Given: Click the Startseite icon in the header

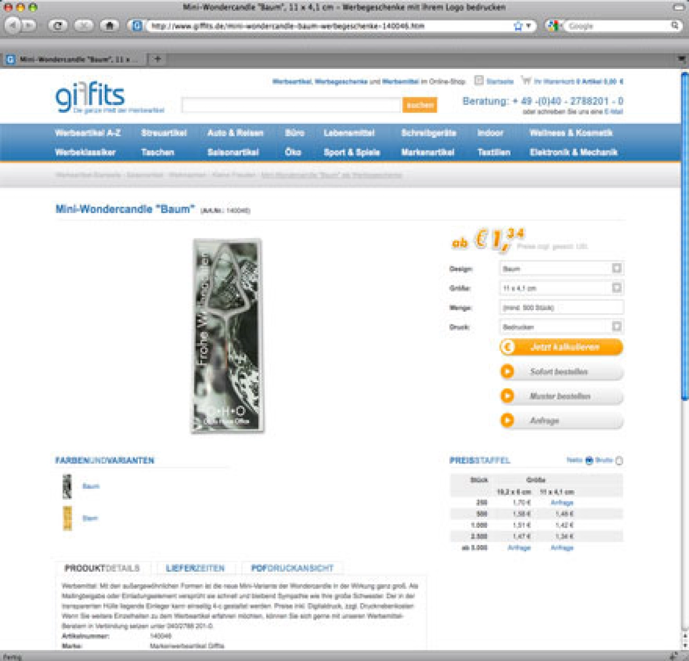Looking at the screenshot, I should (479, 81).
